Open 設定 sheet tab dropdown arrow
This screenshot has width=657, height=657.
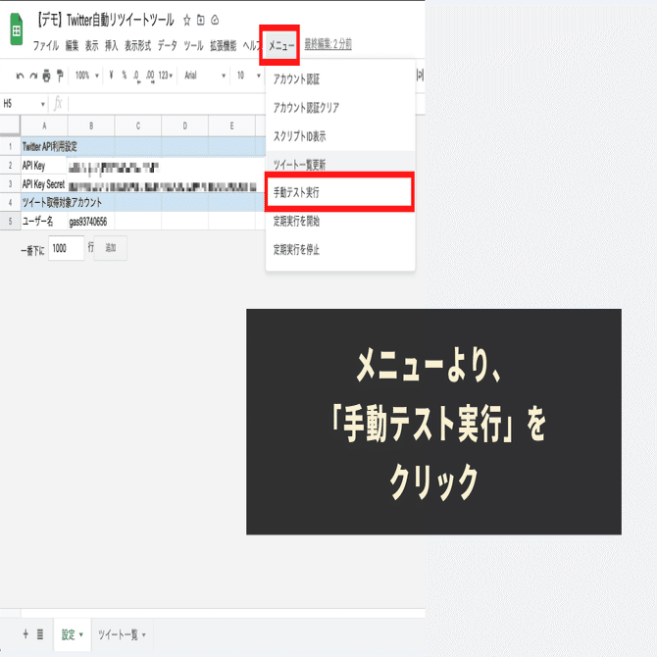point(80,634)
